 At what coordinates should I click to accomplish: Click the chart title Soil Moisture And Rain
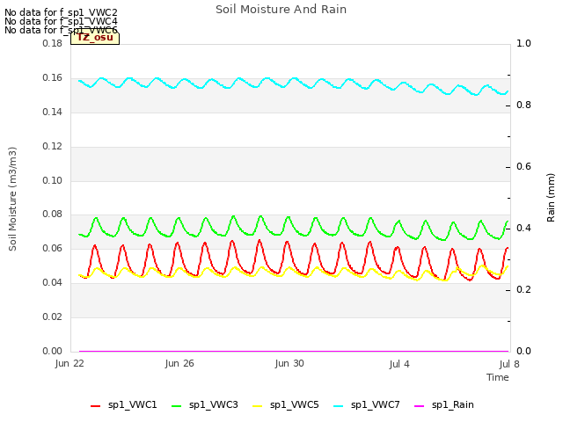[x=281, y=10]
